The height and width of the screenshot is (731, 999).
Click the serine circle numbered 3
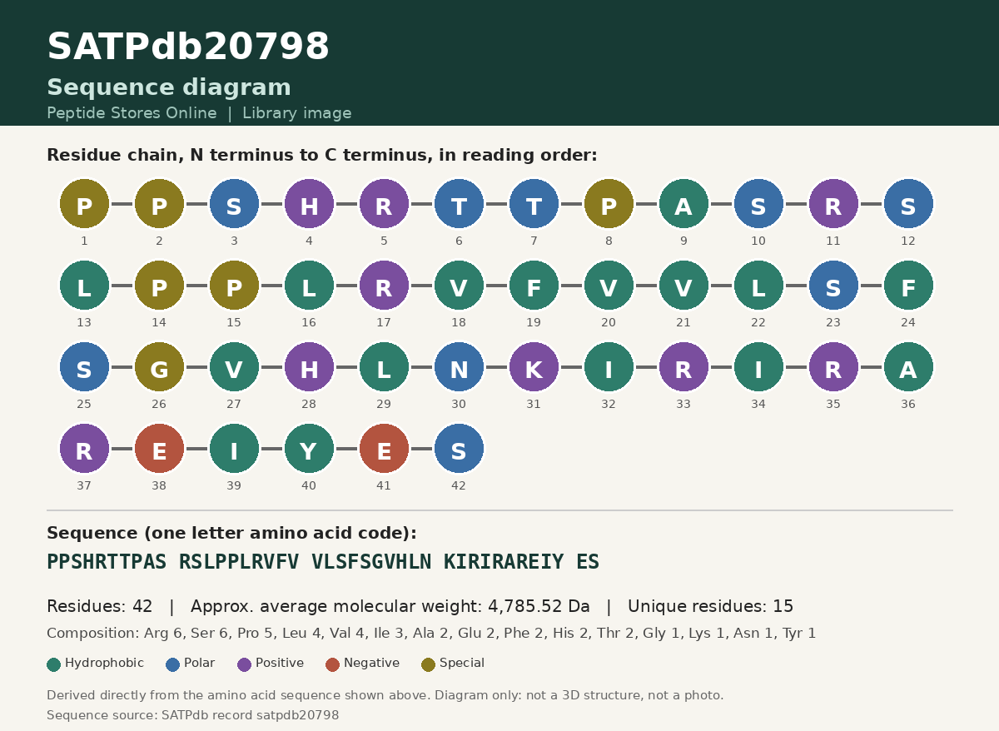pos(234,204)
